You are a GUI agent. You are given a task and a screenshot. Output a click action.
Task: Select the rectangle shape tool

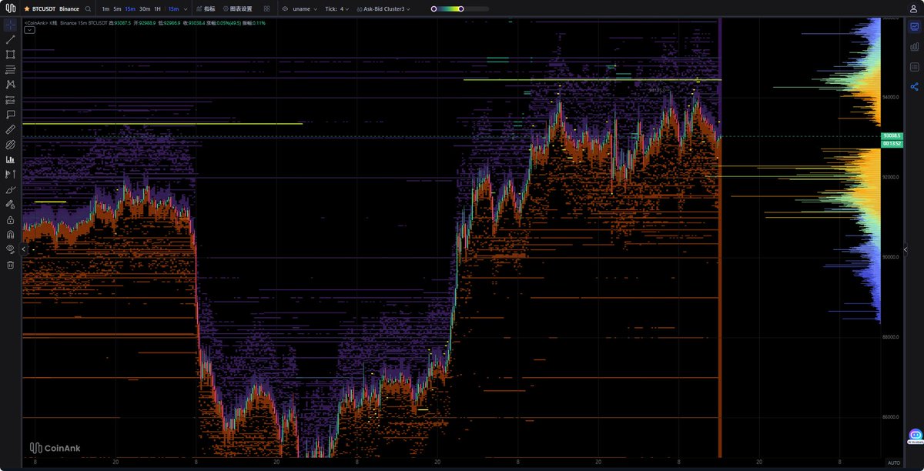click(11, 55)
